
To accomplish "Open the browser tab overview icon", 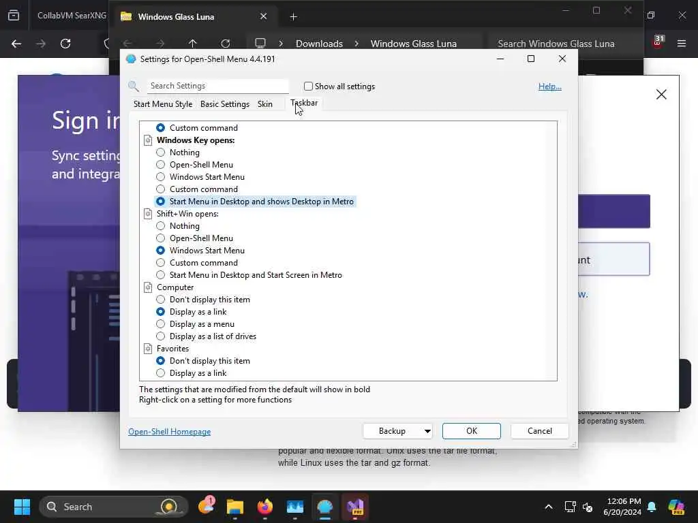I will [14, 16].
